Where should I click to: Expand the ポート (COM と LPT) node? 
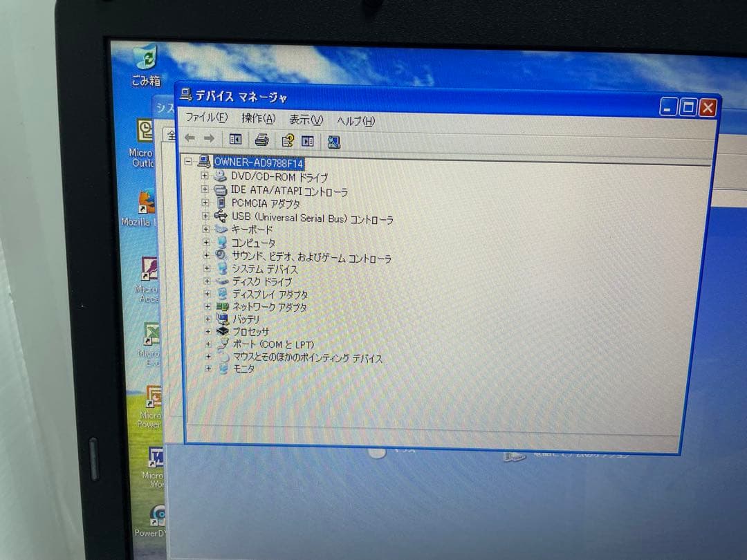pyautogui.click(x=208, y=344)
